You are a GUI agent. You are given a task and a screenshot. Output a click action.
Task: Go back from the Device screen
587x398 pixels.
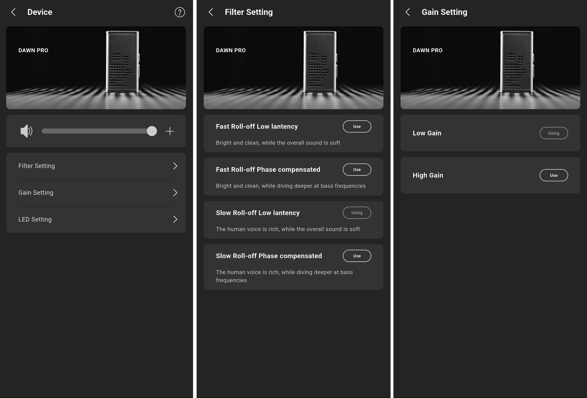coord(13,12)
